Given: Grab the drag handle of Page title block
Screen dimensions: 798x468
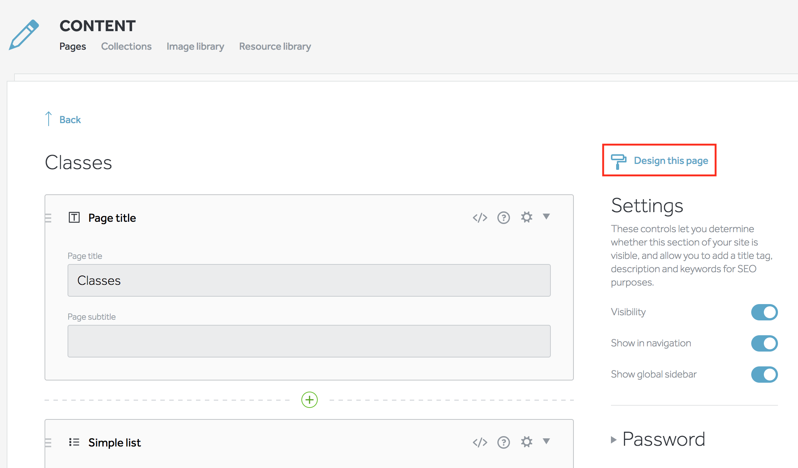Looking at the screenshot, I should (48, 218).
